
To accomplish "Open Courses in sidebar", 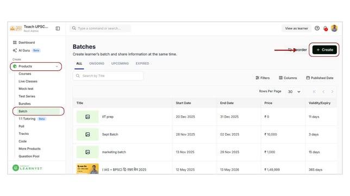I will click(x=25, y=74).
